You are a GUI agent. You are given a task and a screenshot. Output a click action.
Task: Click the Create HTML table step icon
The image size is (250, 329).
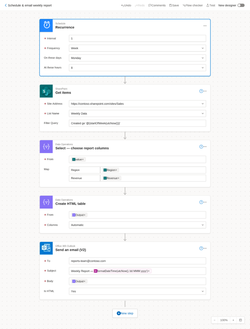tap(46, 202)
